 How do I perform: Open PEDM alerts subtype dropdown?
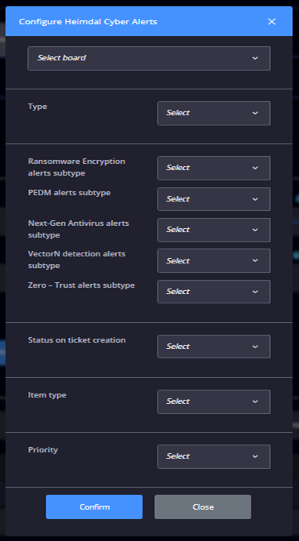pos(214,199)
